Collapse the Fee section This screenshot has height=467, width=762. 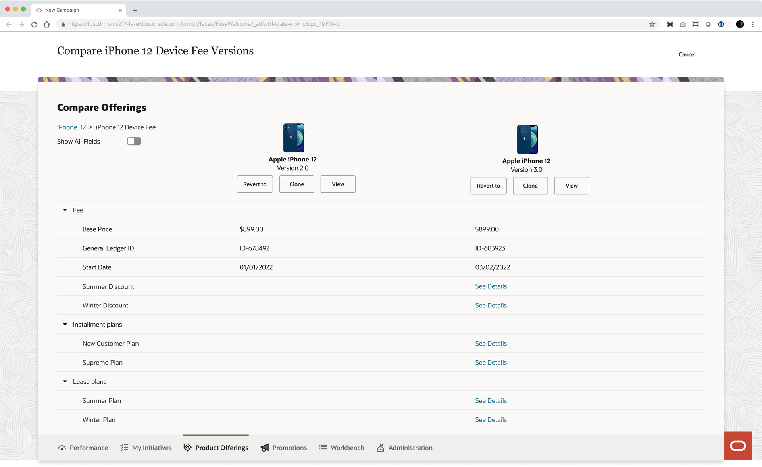pyautogui.click(x=65, y=210)
